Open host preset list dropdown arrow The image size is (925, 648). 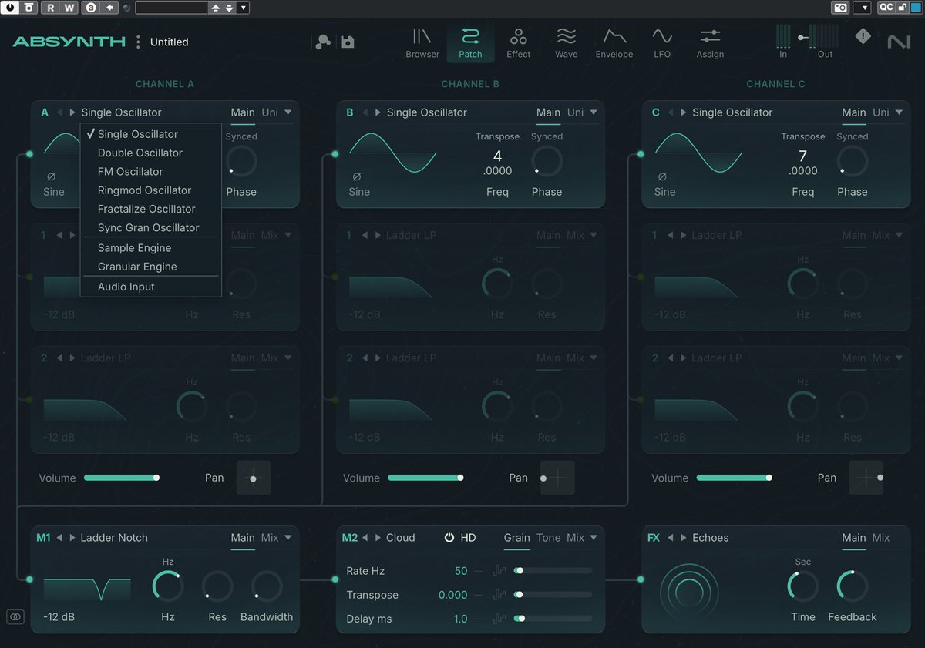click(x=244, y=8)
